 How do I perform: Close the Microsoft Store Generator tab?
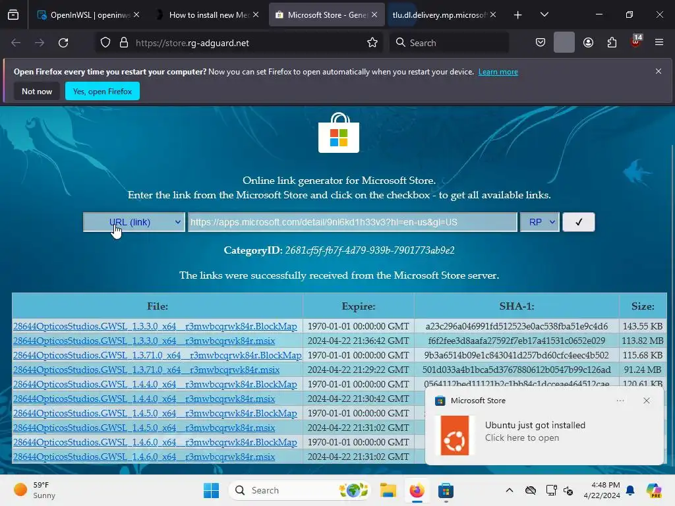click(374, 14)
